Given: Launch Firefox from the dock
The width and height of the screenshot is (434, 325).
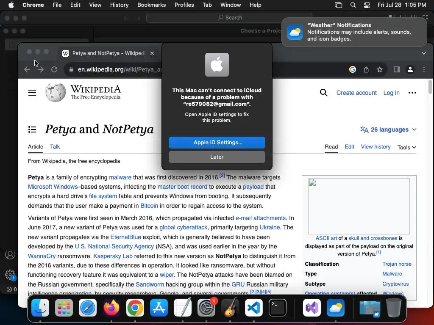Looking at the screenshot, I should pyautogui.click(x=111, y=308).
